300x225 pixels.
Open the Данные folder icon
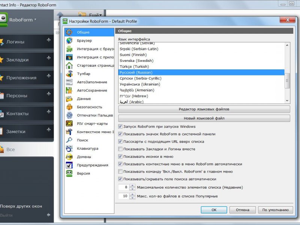pyautogui.click(x=69, y=99)
